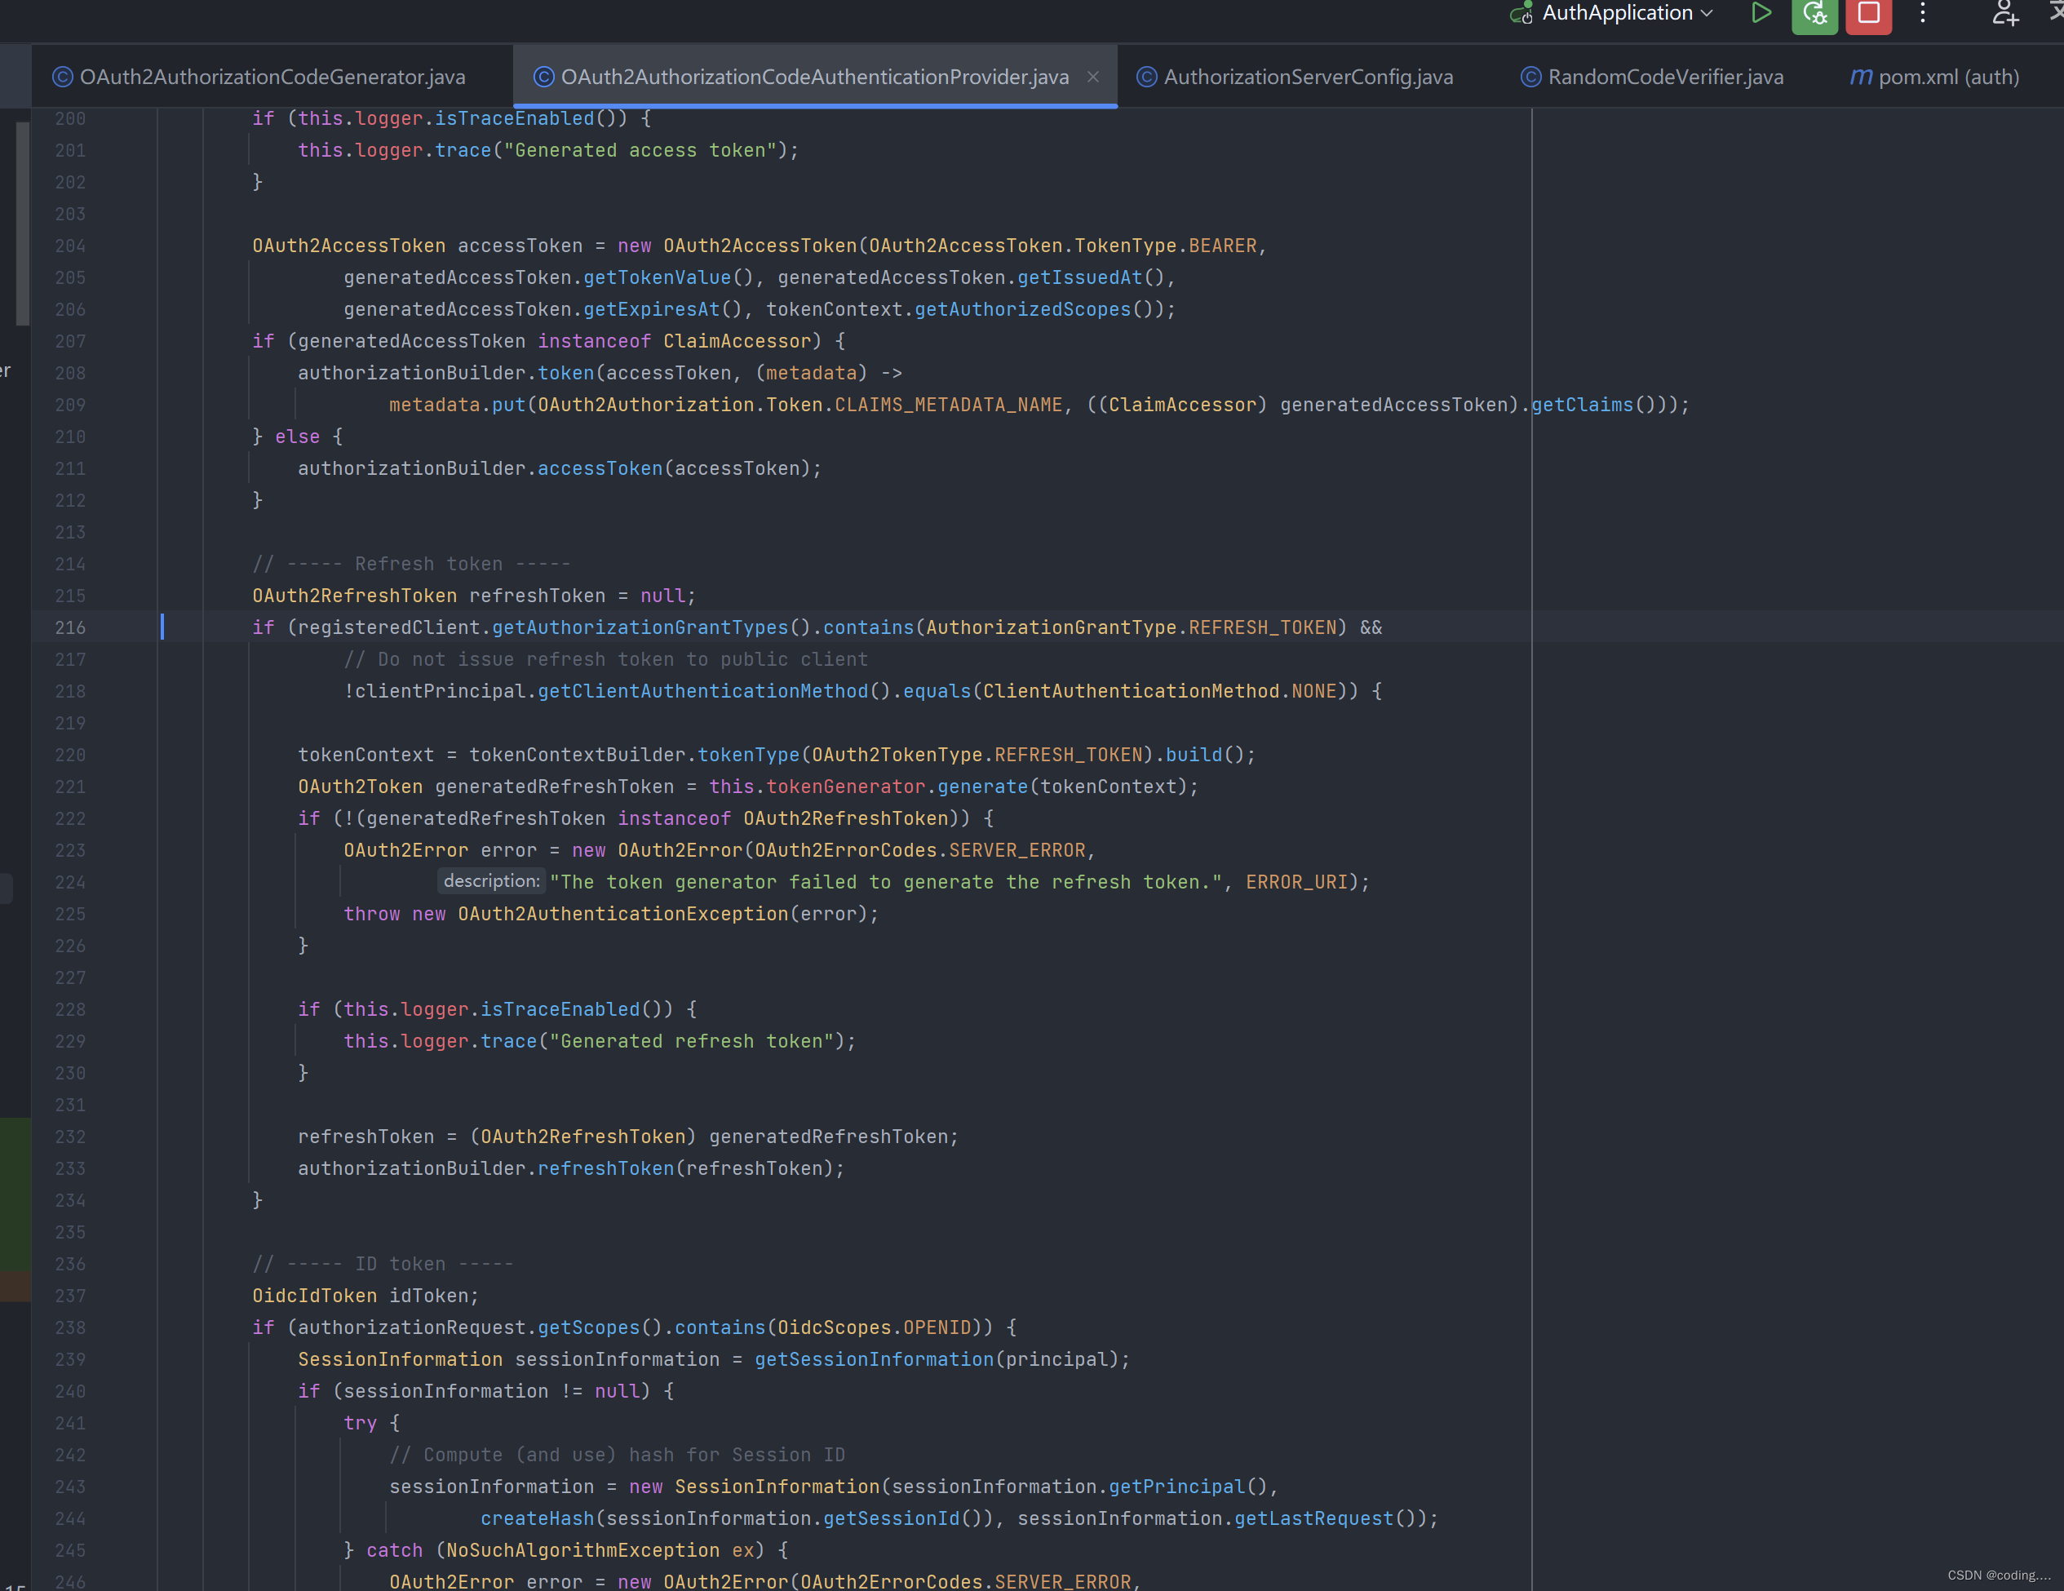Viewport: 2064px width, 1591px height.
Task: Click the "// ----- ID token -----" comment
Action: [x=383, y=1264]
